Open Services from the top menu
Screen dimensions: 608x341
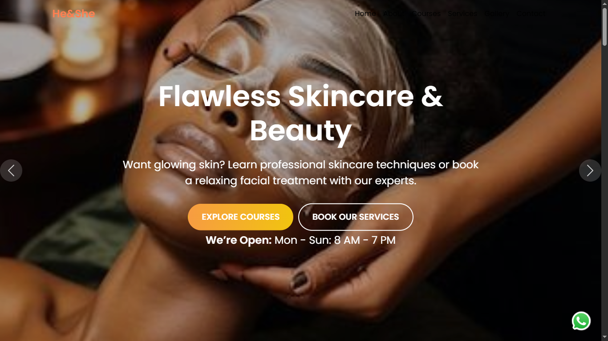tap(462, 14)
